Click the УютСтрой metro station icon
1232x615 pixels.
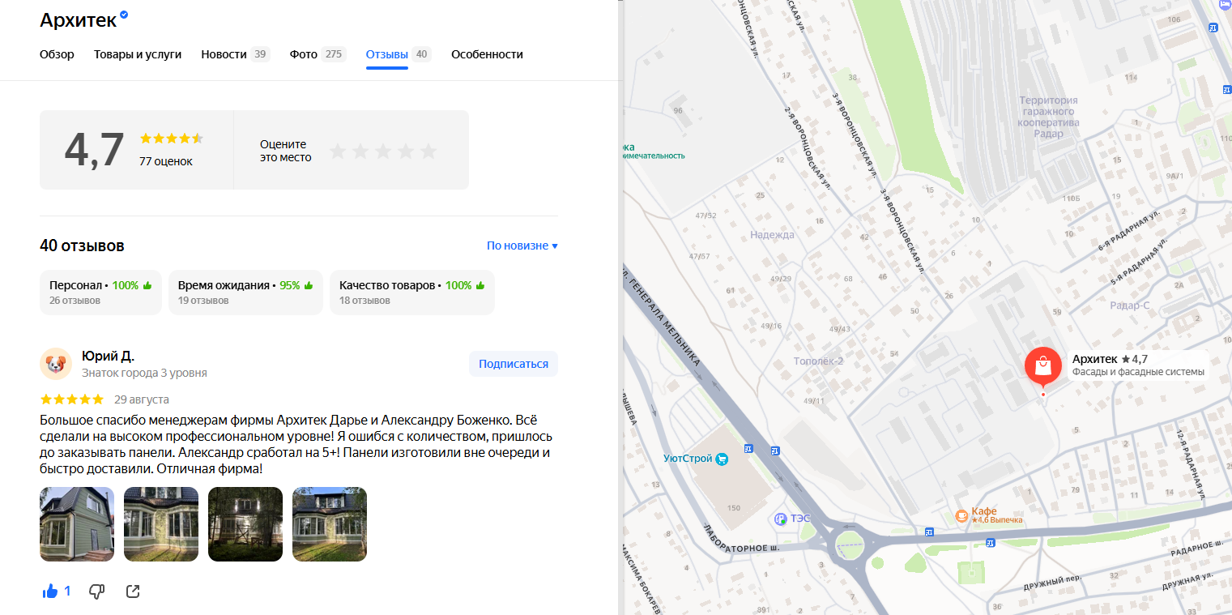720,458
